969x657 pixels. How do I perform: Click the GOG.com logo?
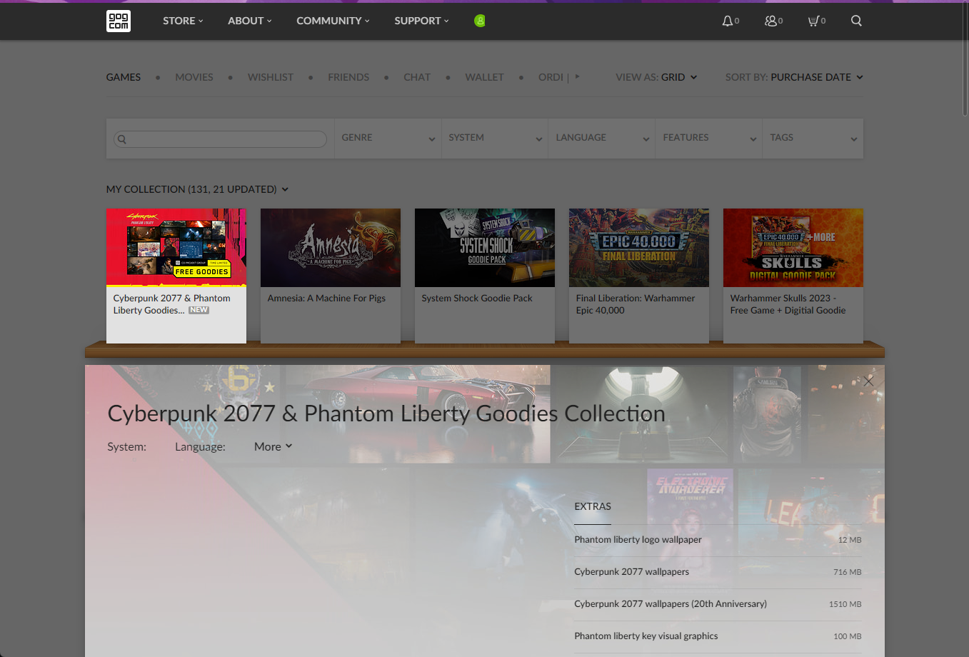point(119,21)
